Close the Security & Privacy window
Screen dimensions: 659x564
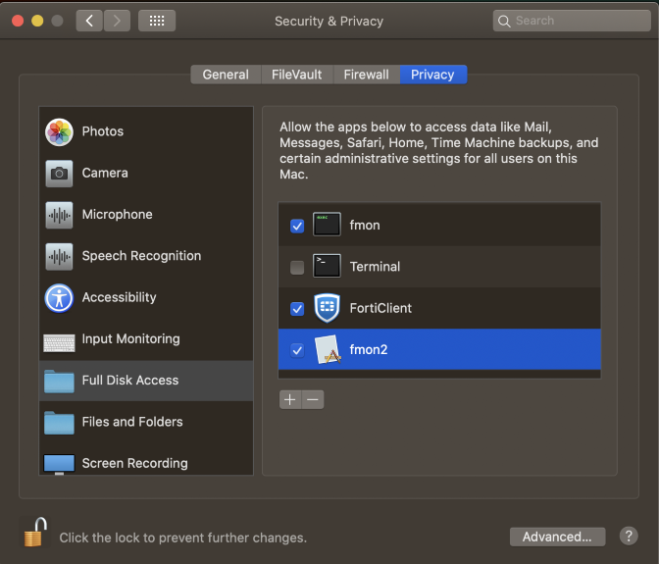point(18,21)
